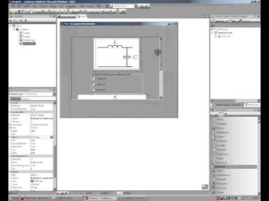The width and height of the screenshot is (269, 201).
Task: Click the white edit field below radio group
Action: point(112,97)
